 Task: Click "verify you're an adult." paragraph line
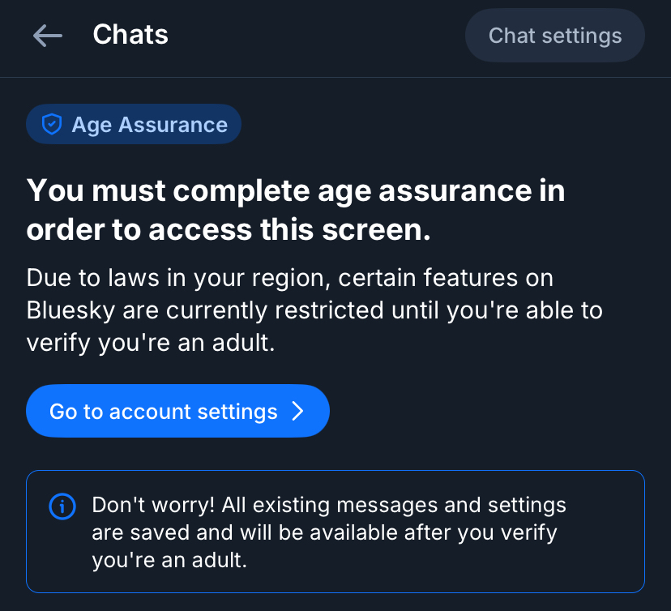(151, 343)
